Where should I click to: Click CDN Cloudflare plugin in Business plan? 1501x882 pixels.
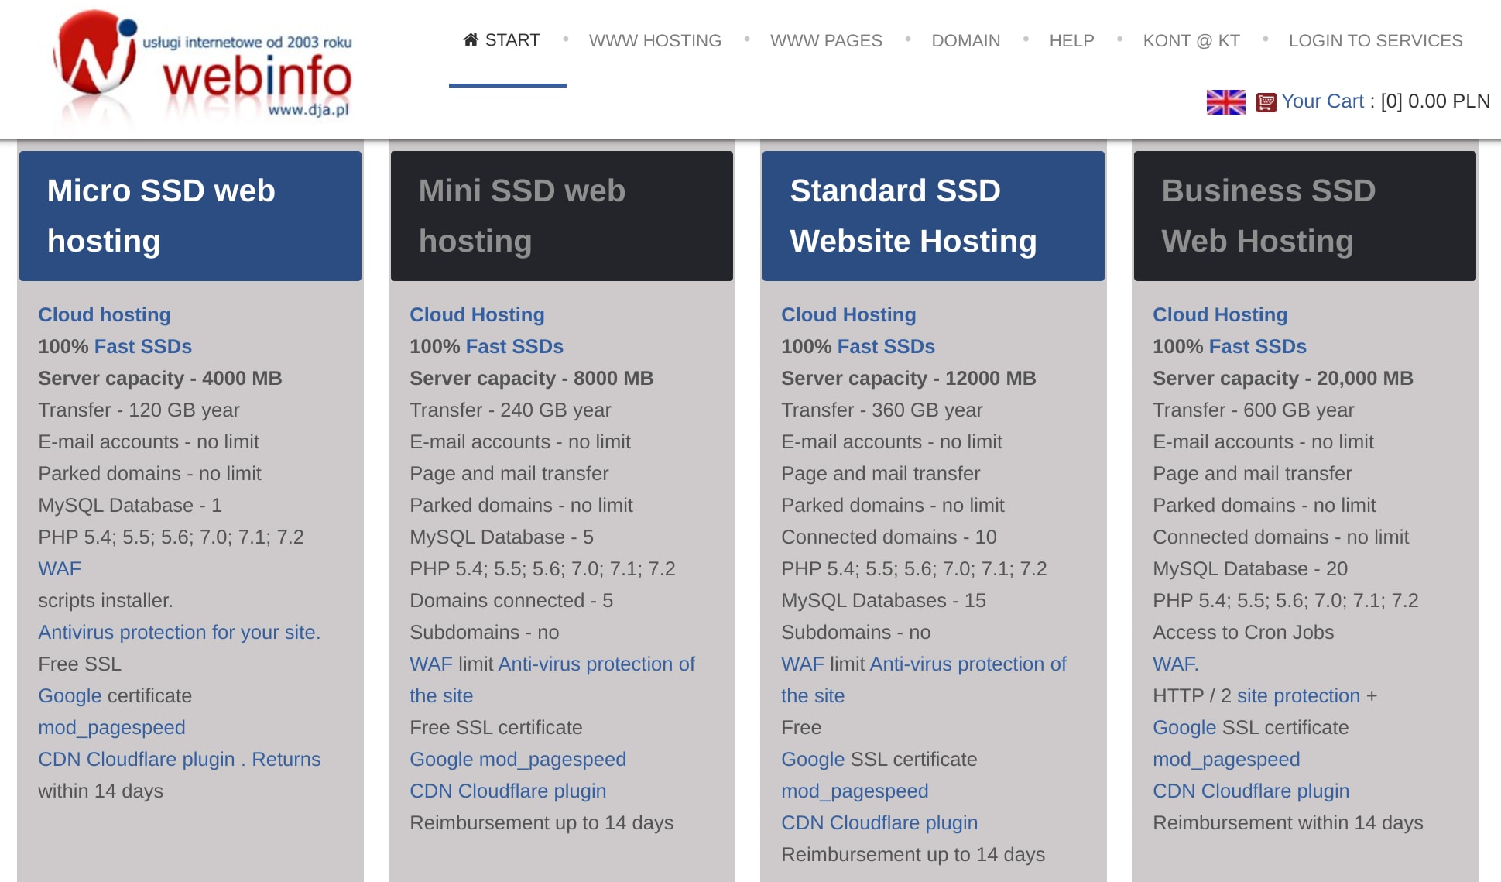(x=1251, y=791)
